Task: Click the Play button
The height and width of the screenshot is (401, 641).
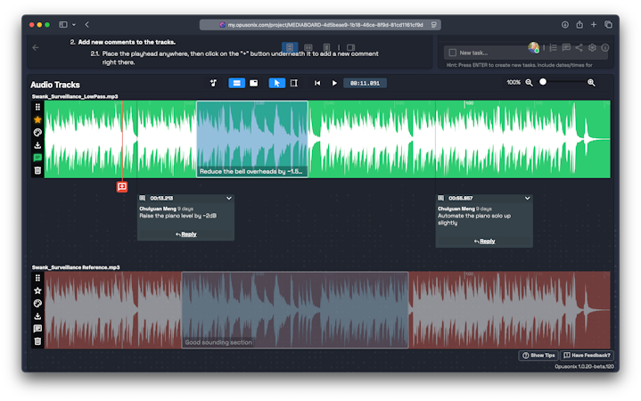Action: point(334,83)
